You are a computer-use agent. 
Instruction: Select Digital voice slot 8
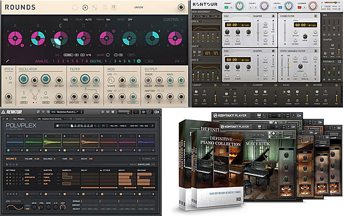139,61
